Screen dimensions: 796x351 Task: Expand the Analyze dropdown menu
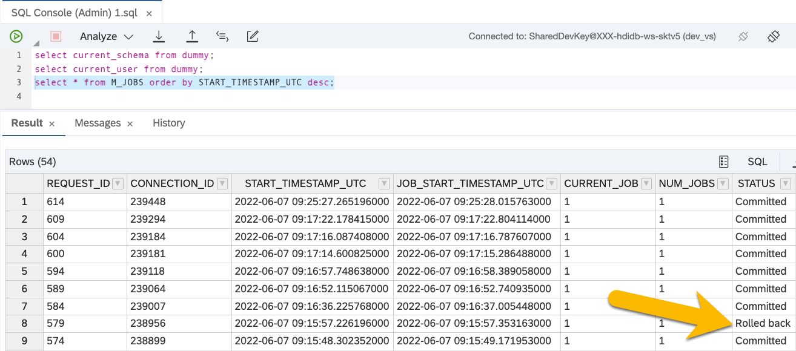(x=128, y=37)
